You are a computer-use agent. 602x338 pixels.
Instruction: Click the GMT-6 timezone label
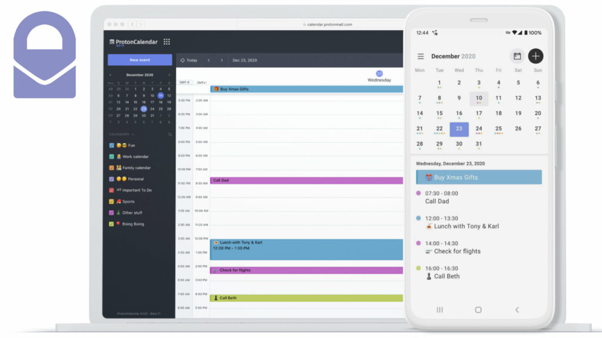[x=184, y=82]
